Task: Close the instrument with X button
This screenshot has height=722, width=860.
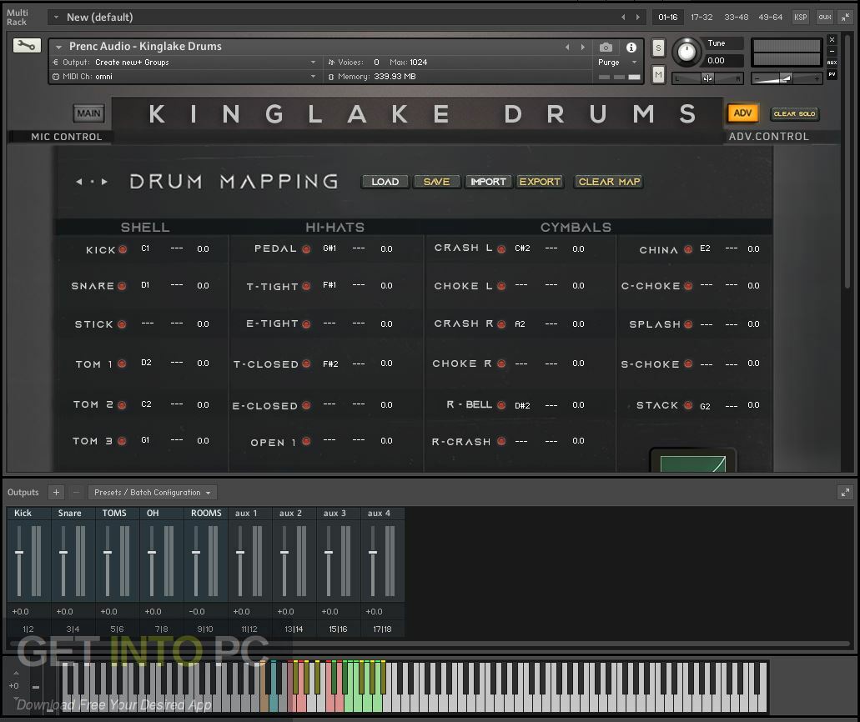Action: [x=832, y=39]
